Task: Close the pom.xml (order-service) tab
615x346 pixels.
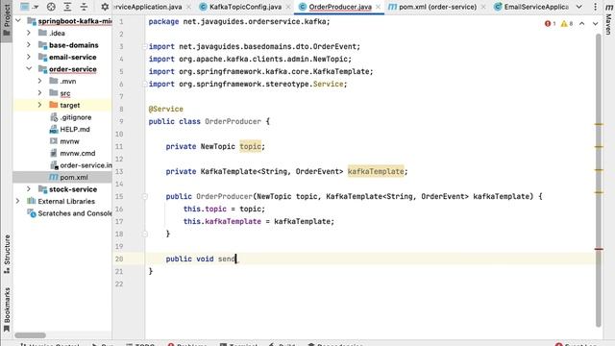Action: [483, 7]
